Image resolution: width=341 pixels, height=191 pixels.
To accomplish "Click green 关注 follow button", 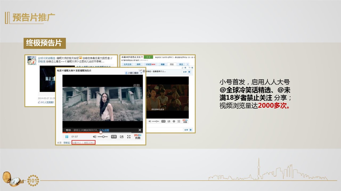I will pos(148,57).
